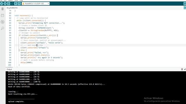
Task: Click the Upload arrow button
Action: pyautogui.click(x=5, y=3)
